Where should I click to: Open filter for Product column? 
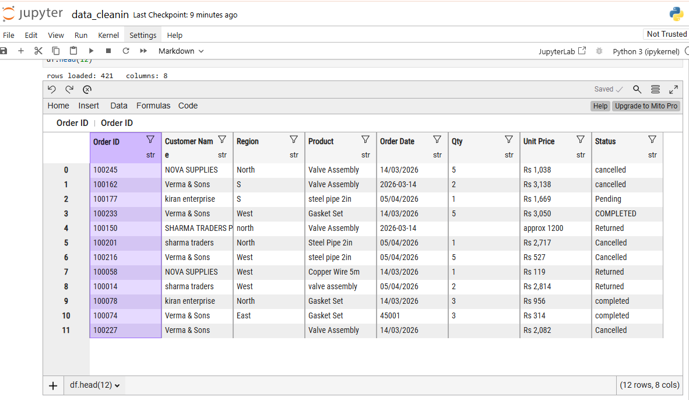[x=365, y=140]
